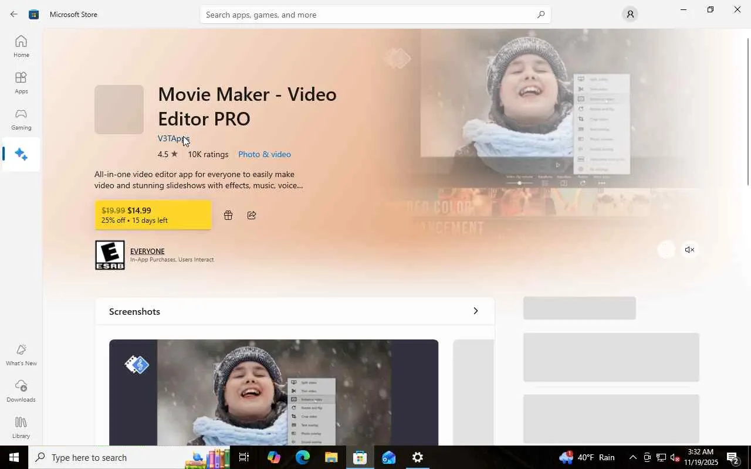Click the app description text starting All-in-one
Viewport: 751px width, 469px height.
pos(199,179)
